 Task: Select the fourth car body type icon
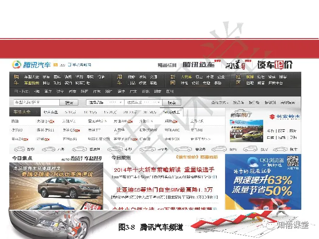[x=115, y=149]
